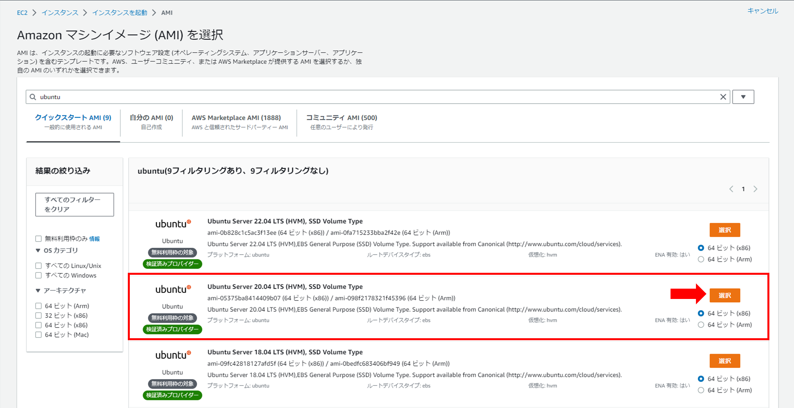
Task: Go to previous results page arrow
Action: [x=731, y=189]
